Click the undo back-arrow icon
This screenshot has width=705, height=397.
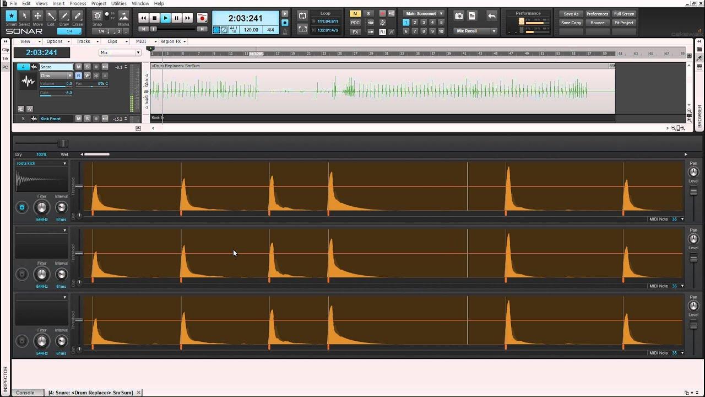pos(492,16)
